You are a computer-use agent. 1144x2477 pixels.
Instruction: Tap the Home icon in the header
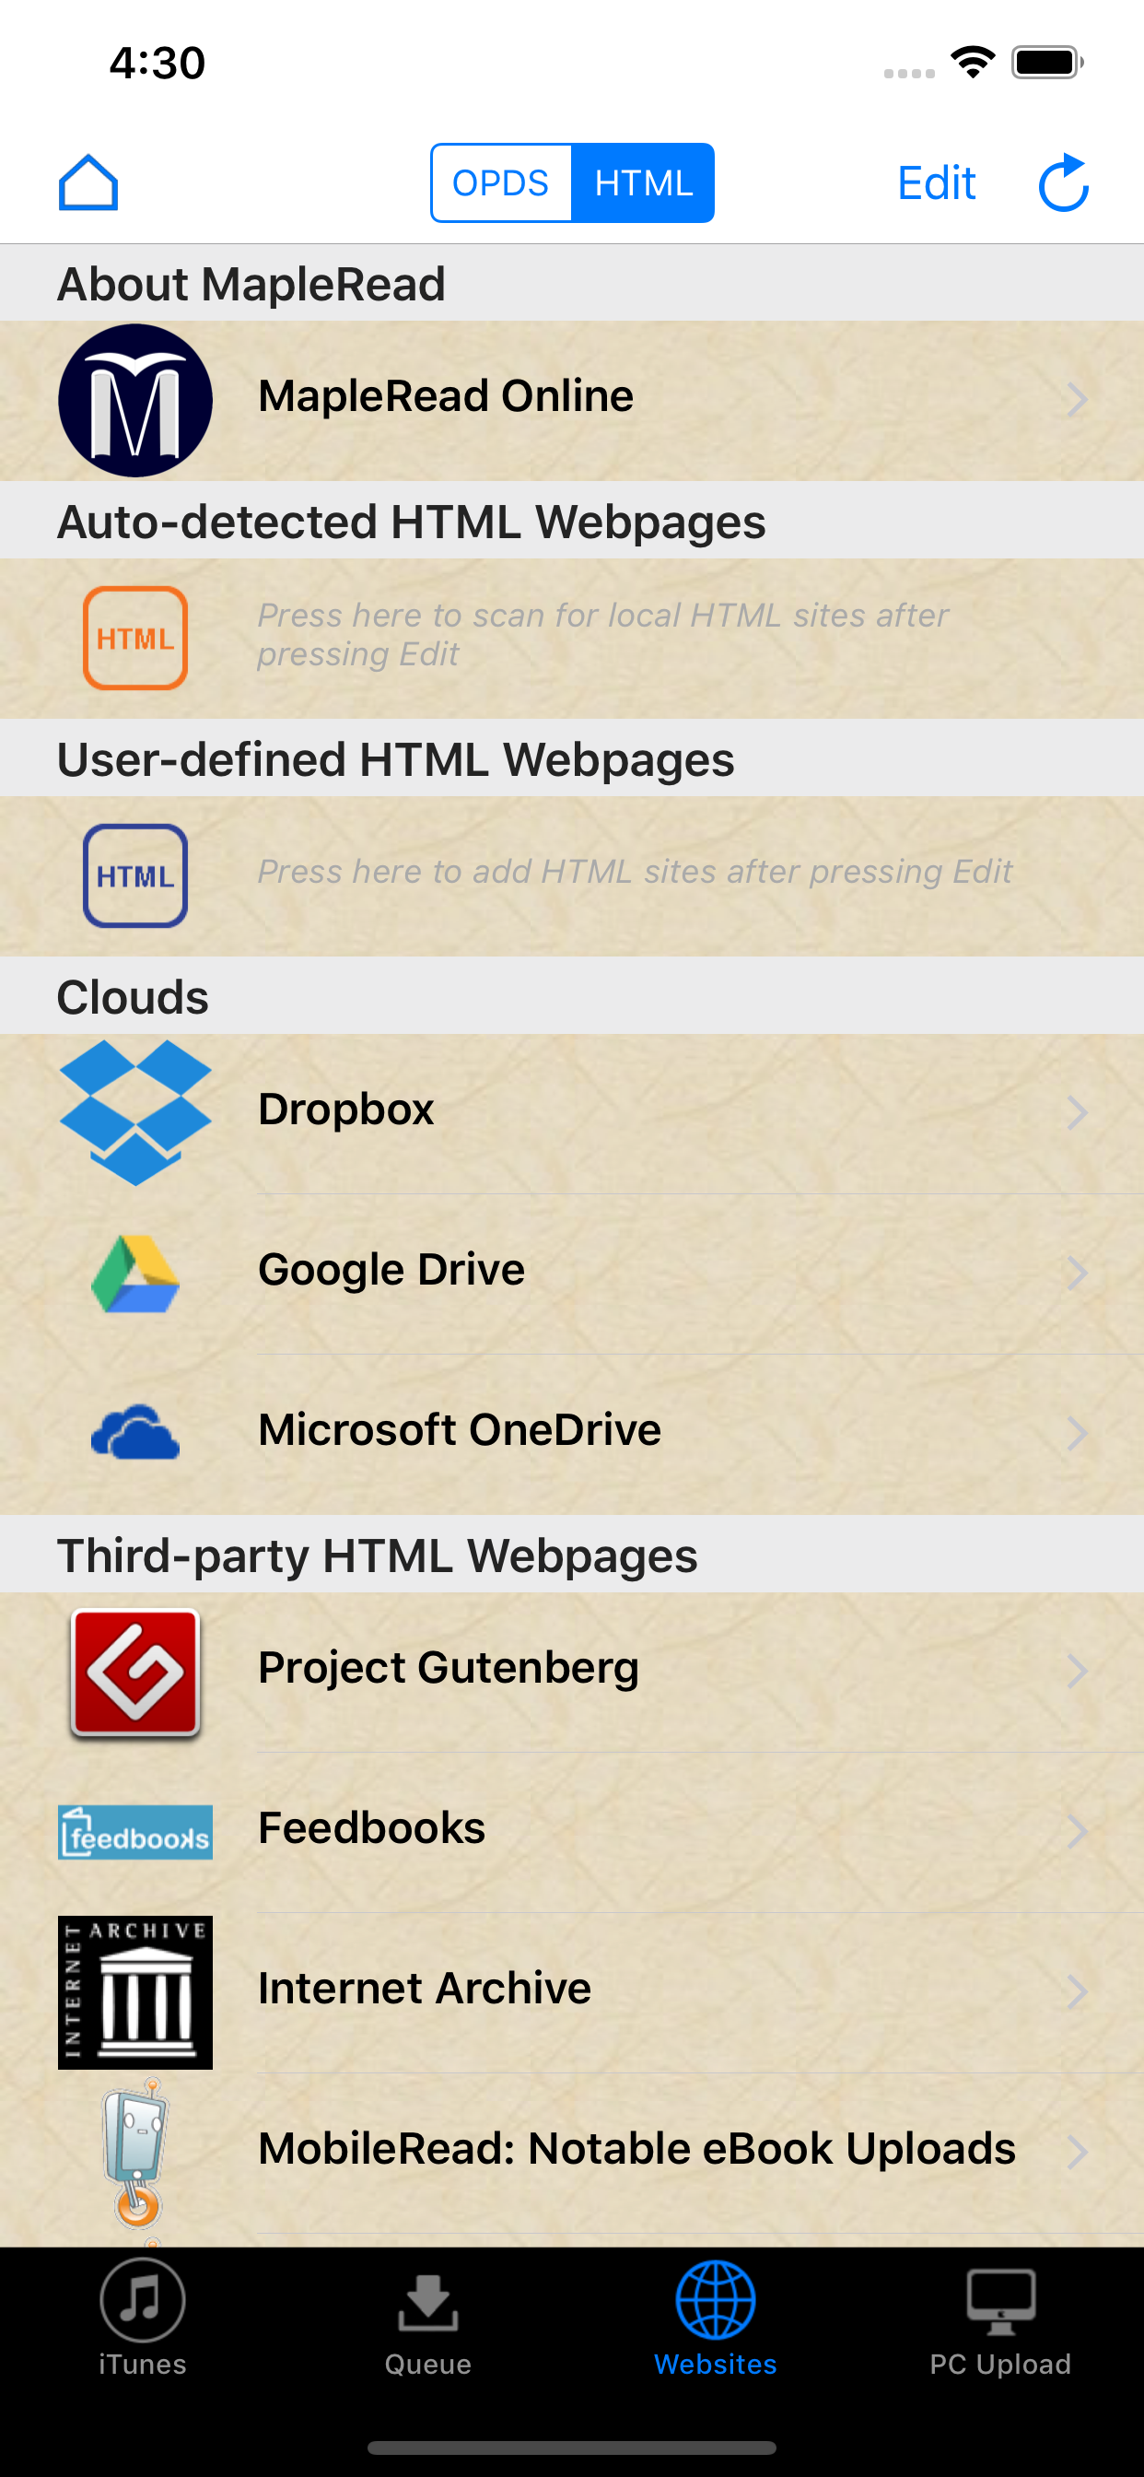point(88,182)
